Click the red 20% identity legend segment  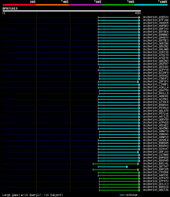coord(19,5)
